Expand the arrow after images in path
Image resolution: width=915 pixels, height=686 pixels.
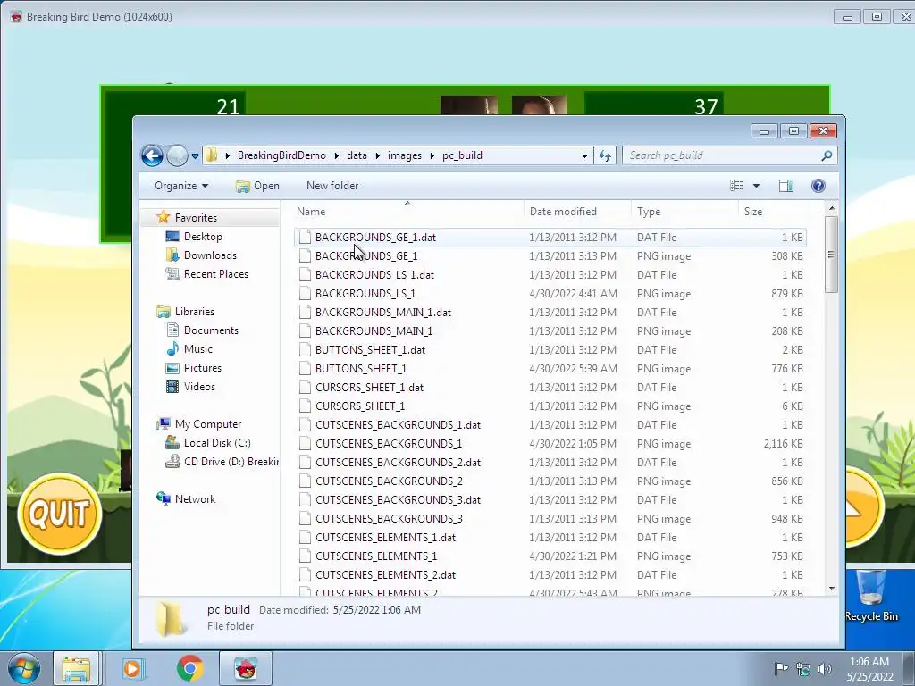coord(432,155)
